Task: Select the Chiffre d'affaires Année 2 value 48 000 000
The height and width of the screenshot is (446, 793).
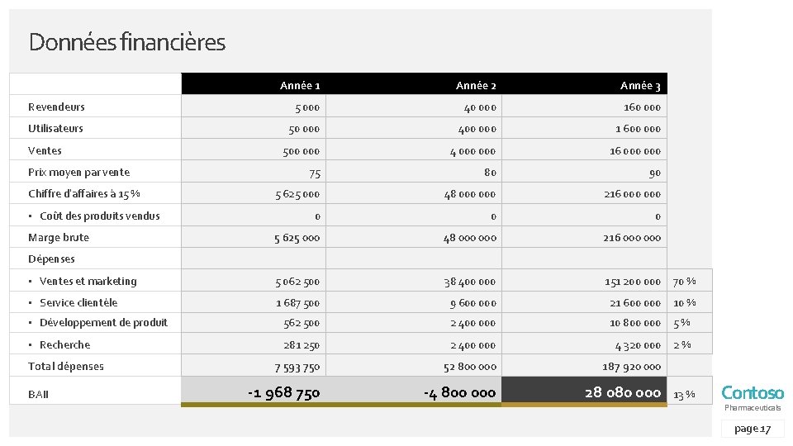Action: pos(470,194)
